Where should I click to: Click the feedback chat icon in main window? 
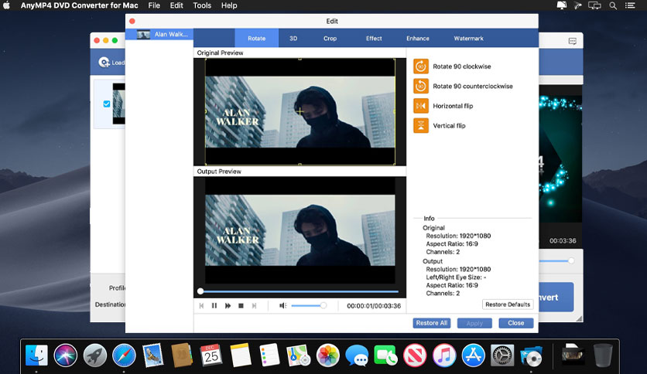(x=572, y=41)
